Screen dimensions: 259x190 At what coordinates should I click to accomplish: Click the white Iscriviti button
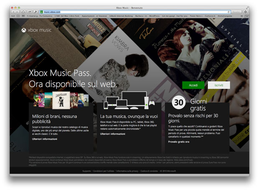[x=219, y=85]
